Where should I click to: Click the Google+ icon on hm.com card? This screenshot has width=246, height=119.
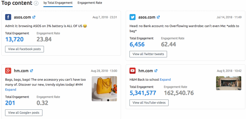pyautogui.click(x=8, y=71)
